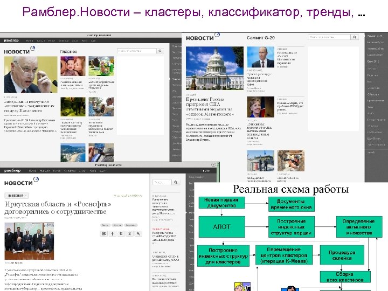Screen dimensions: 388x291
Task: Click the search magnifier on the Irkutsk article page
Action: point(176,182)
